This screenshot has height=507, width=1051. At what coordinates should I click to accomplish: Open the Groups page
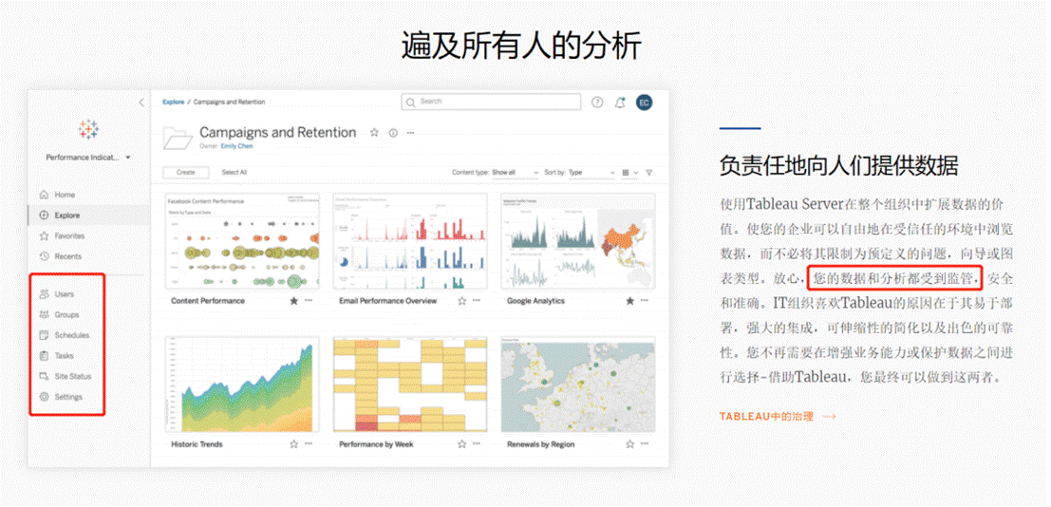67,314
